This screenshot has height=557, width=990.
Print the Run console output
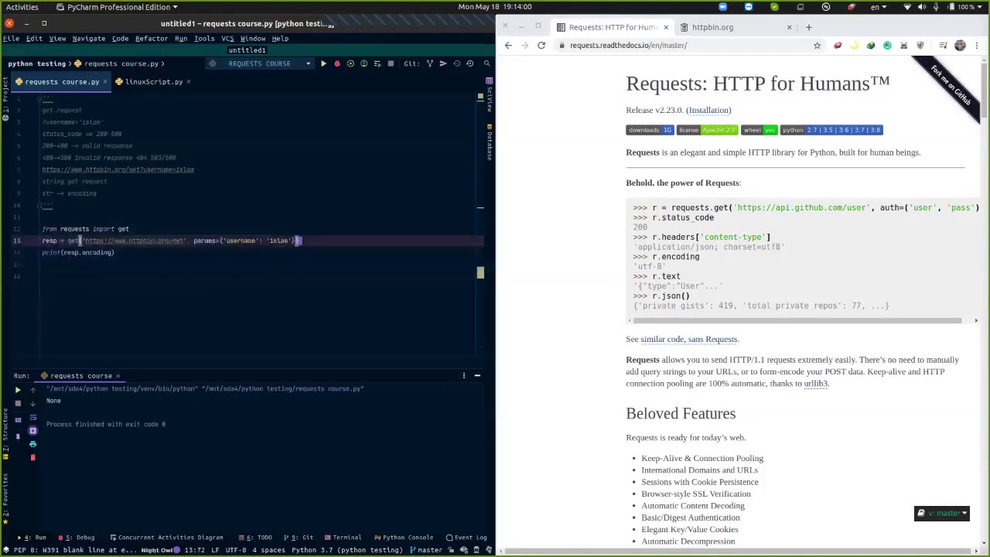(32, 444)
